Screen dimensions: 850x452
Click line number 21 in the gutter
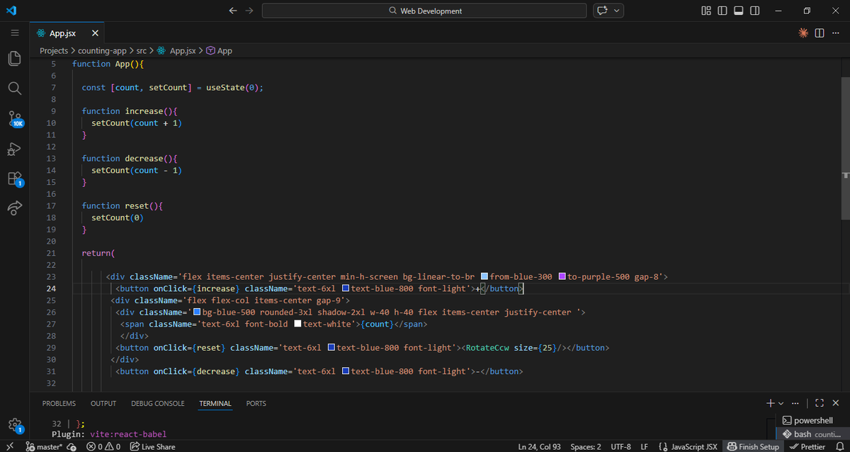[51, 253]
